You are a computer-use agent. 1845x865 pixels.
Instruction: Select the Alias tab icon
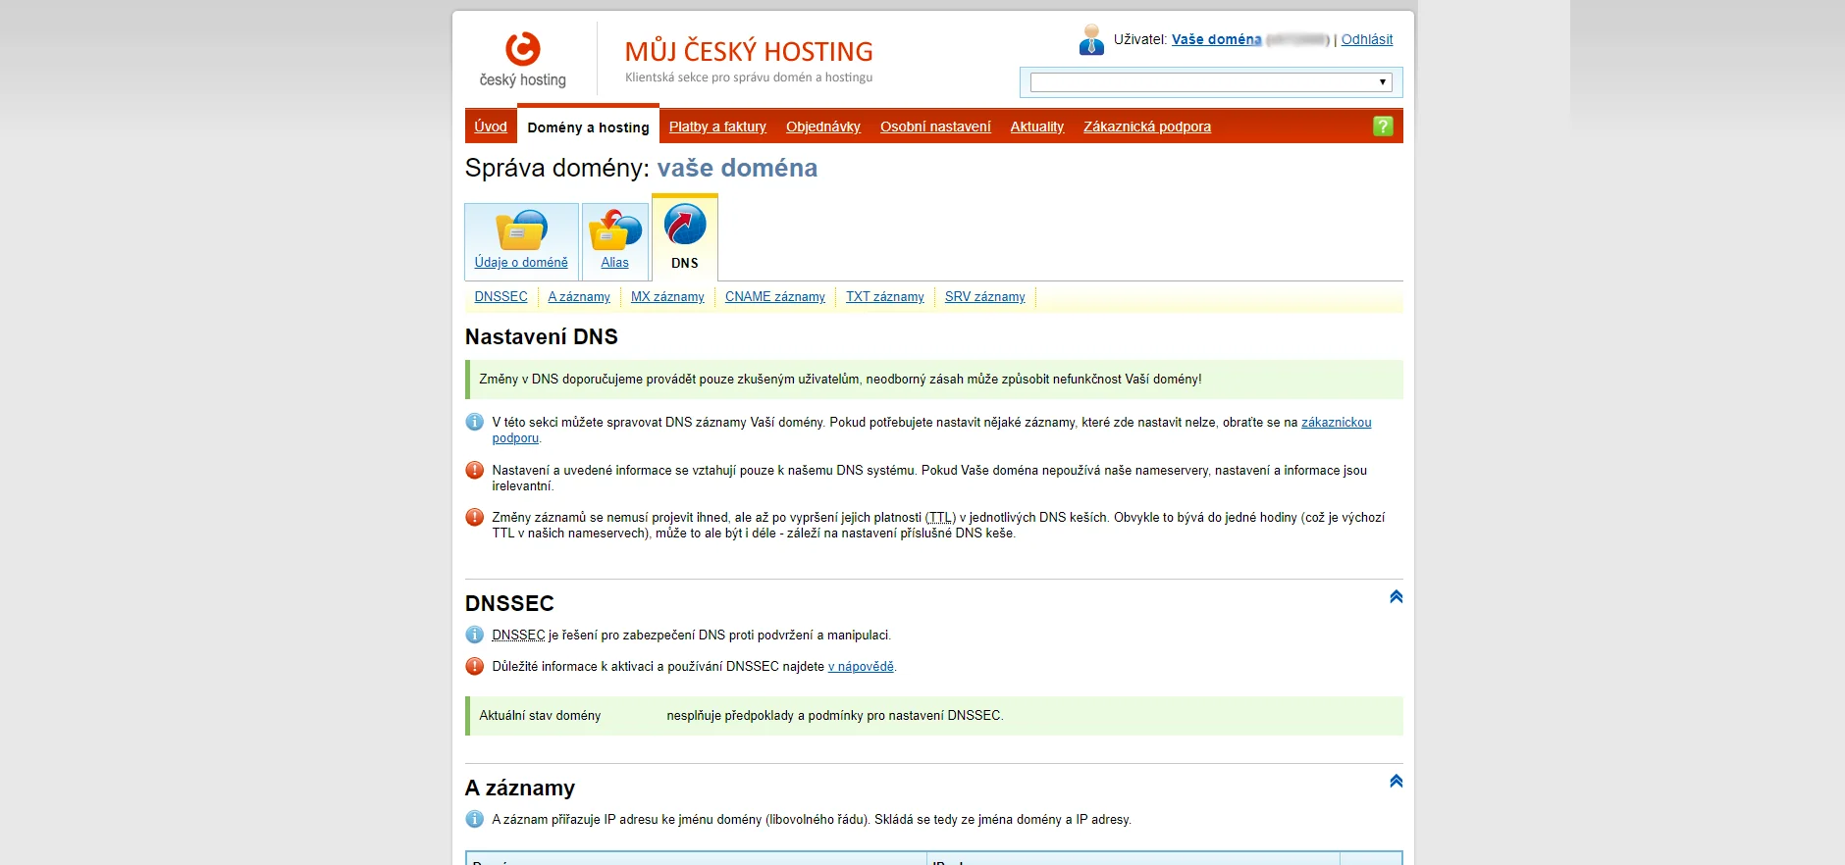[615, 231]
